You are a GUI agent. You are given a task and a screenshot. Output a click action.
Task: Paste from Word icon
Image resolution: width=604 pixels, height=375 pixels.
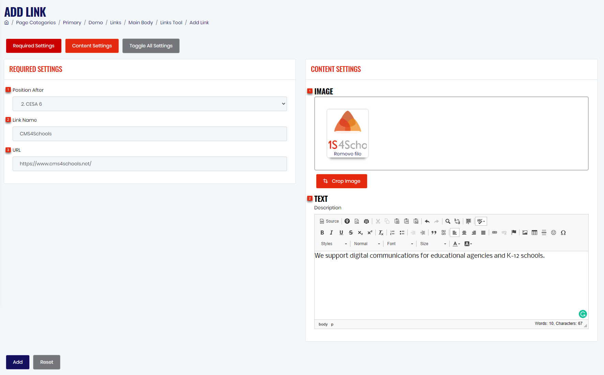click(416, 221)
